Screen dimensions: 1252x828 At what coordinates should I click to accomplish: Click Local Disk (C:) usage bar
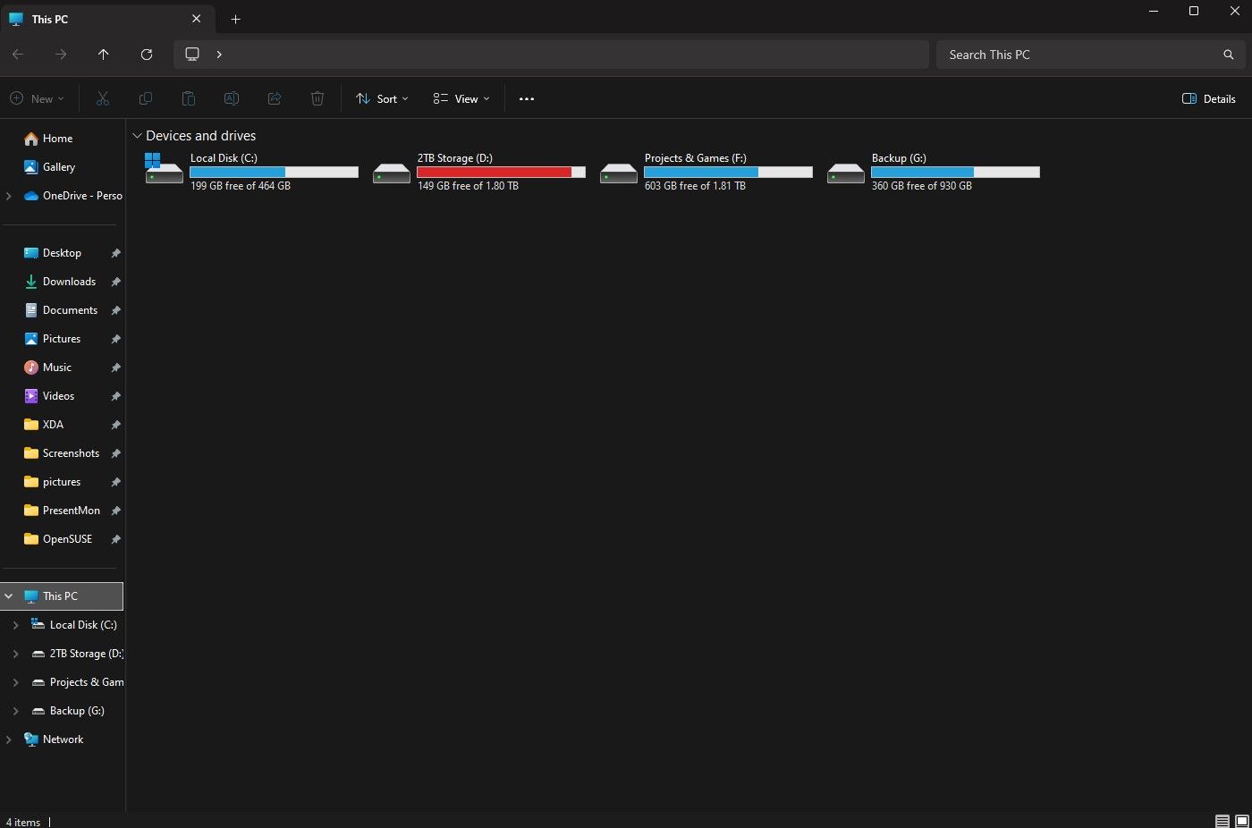pyautogui.click(x=275, y=172)
